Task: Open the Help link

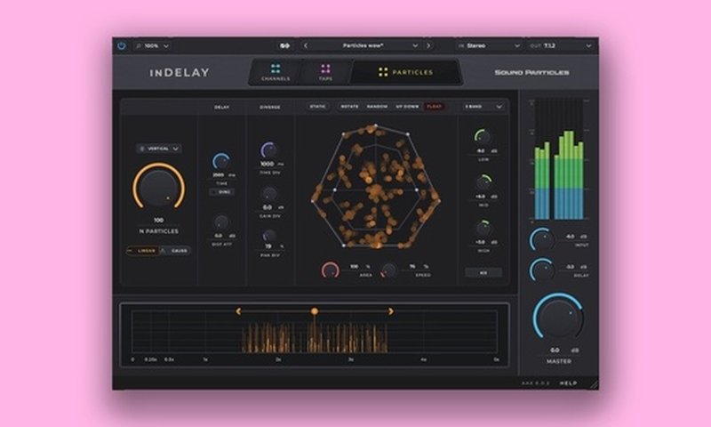Action: (568, 383)
